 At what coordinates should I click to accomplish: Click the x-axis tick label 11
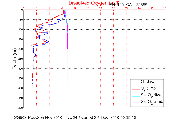pos(101,8)
